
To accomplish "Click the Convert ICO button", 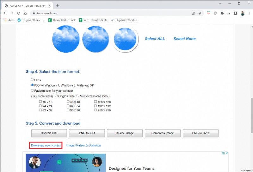I will click(x=49, y=133).
